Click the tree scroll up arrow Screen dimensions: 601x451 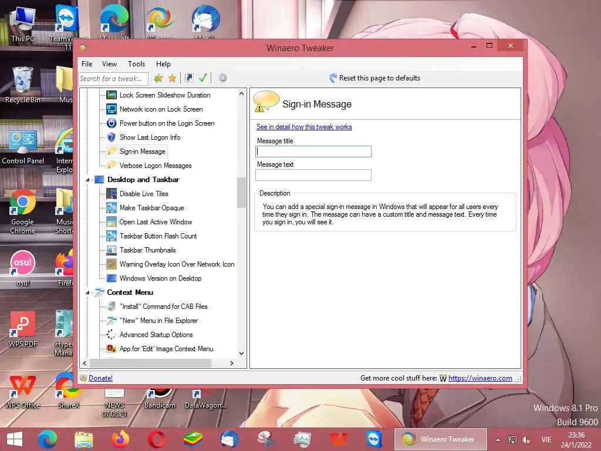pyautogui.click(x=241, y=93)
